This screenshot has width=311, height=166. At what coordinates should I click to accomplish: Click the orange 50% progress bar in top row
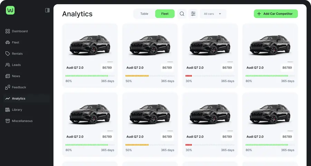[x=150, y=76]
